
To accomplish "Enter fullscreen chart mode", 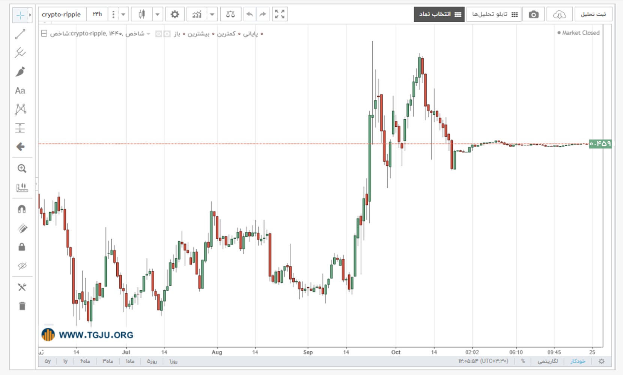I will pyautogui.click(x=280, y=14).
